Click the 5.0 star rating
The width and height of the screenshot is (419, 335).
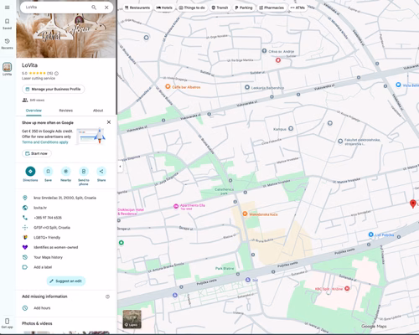37,73
